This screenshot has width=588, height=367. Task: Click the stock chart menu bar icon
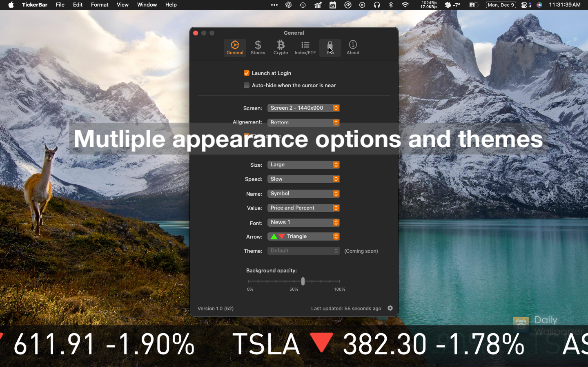[318, 5]
